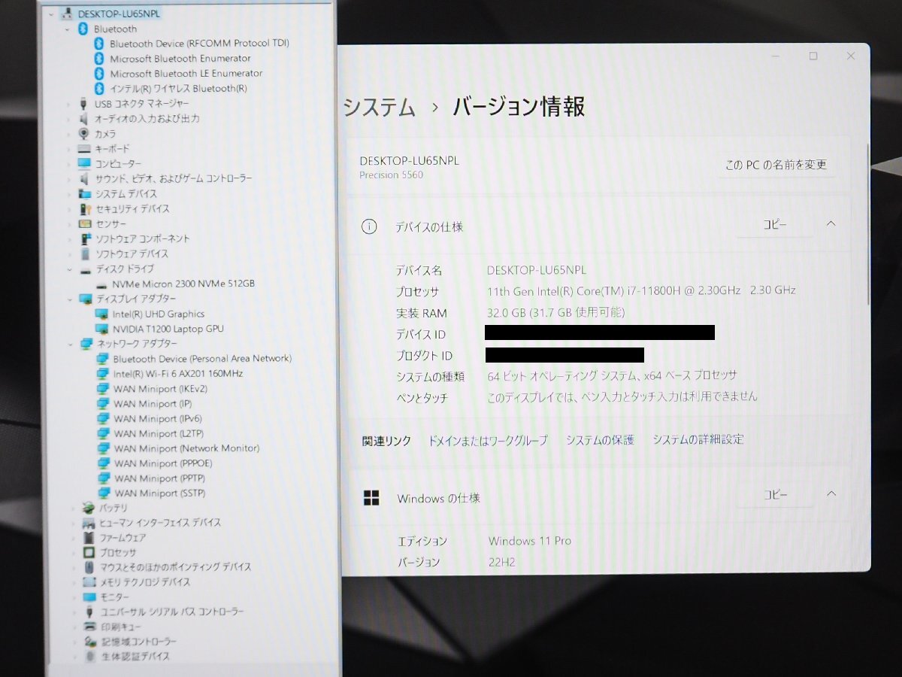Select Microsoft Bluetooth LE Enumerator device icon

pos(98,74)
